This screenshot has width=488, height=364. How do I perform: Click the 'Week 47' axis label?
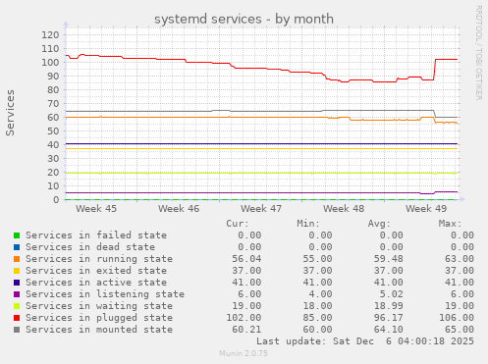point(261,209)
